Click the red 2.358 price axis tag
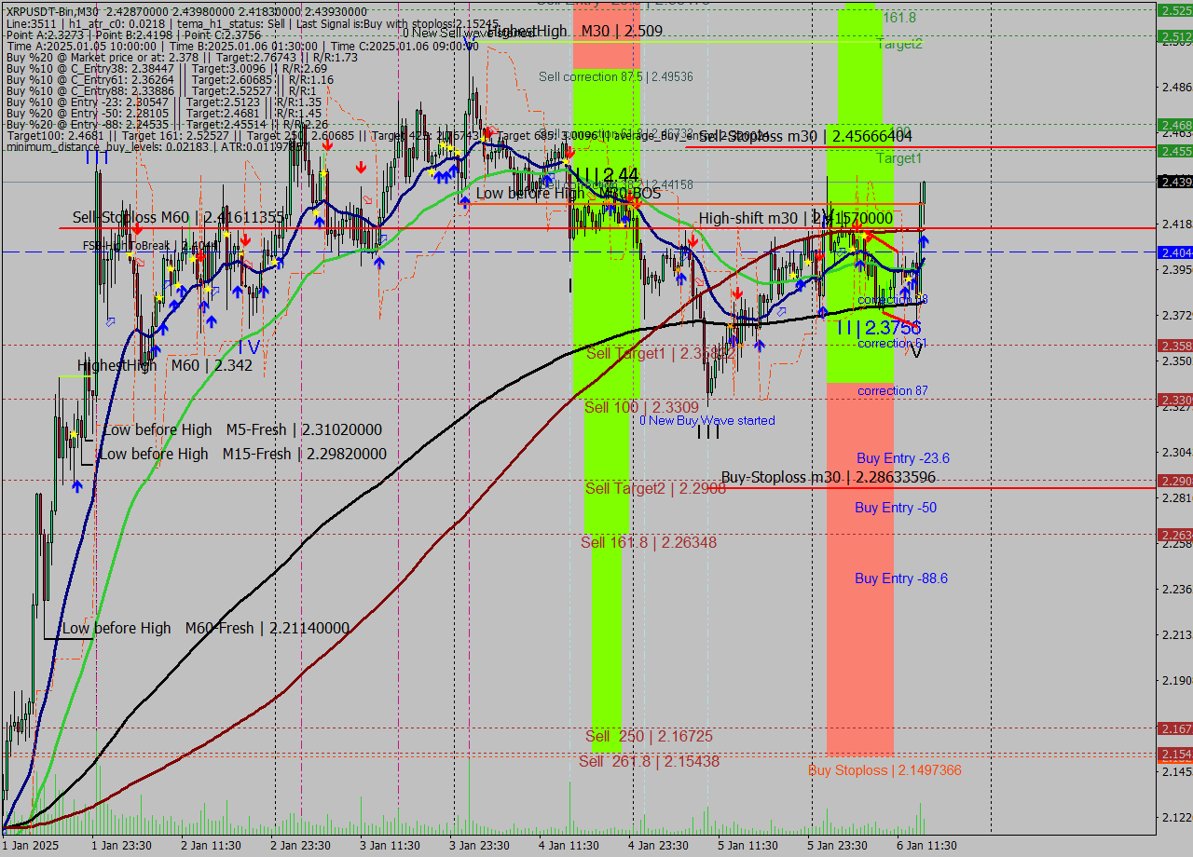Image resolution: width=1193 pixels, height=857 pixels. [x=1174, y=346]
